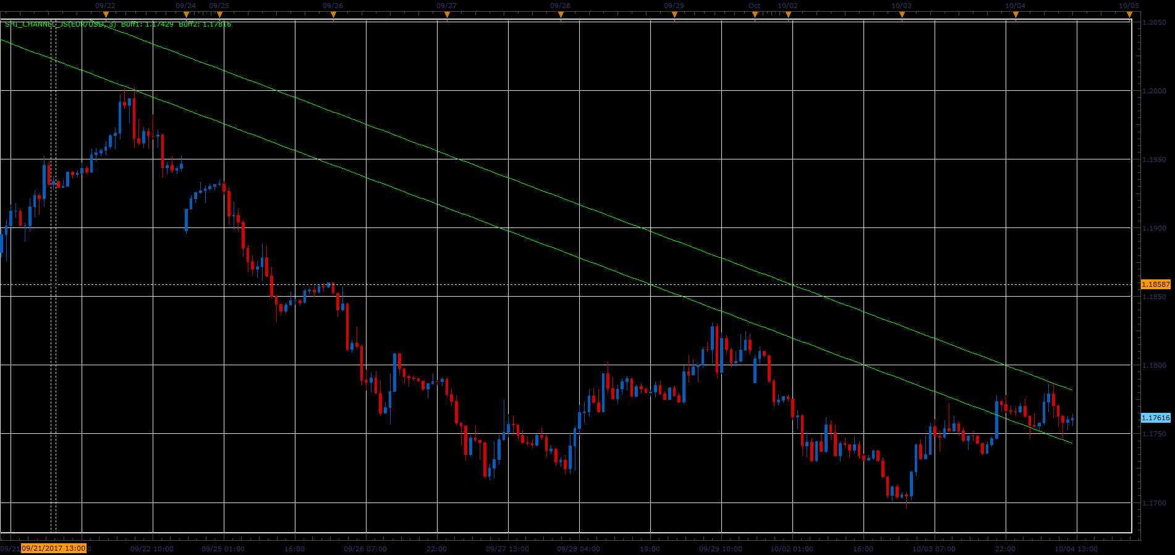Click the 09/25 day marker triangle
Viewport: 1175px width, 555px height.
(x=219, y=15)
